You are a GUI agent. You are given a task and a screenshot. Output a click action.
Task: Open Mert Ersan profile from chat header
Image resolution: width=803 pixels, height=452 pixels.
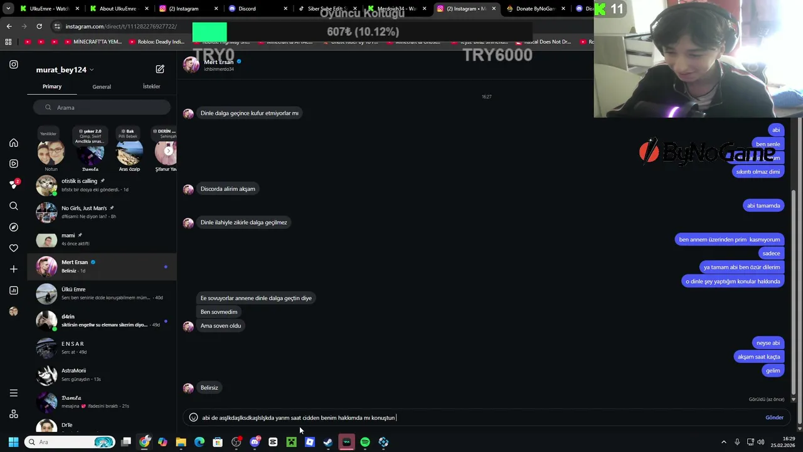(x=218, y=62)
